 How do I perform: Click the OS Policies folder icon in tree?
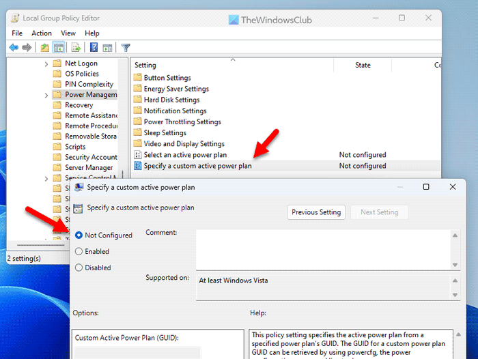pyautogui.click(x=57, y=74)
